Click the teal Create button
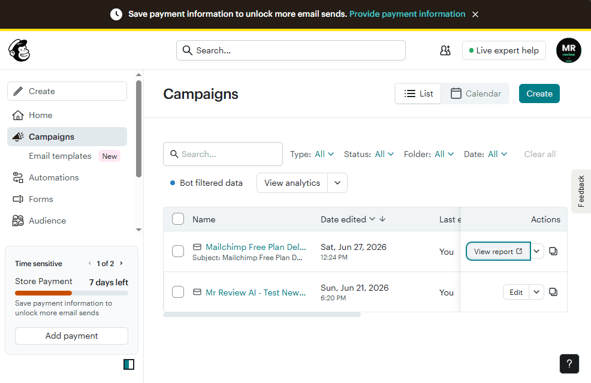 click(539, 94)
